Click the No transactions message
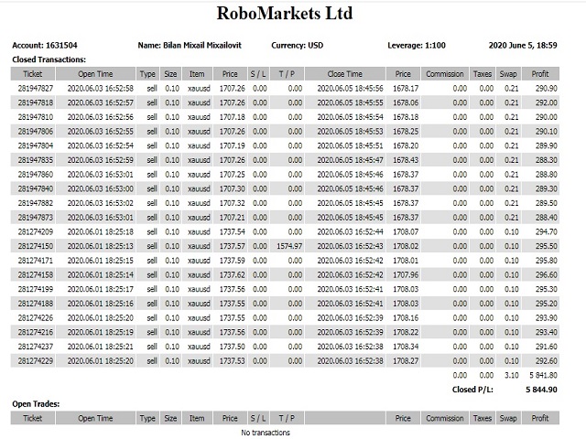586x439 pixels. [x=266, y=433]
